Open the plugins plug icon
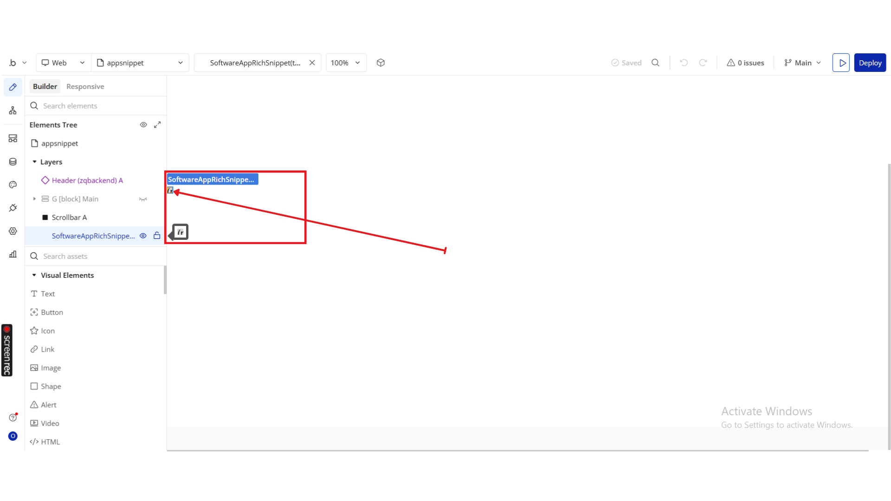Viewport: 891px width, 501px height. pos(13,208)
